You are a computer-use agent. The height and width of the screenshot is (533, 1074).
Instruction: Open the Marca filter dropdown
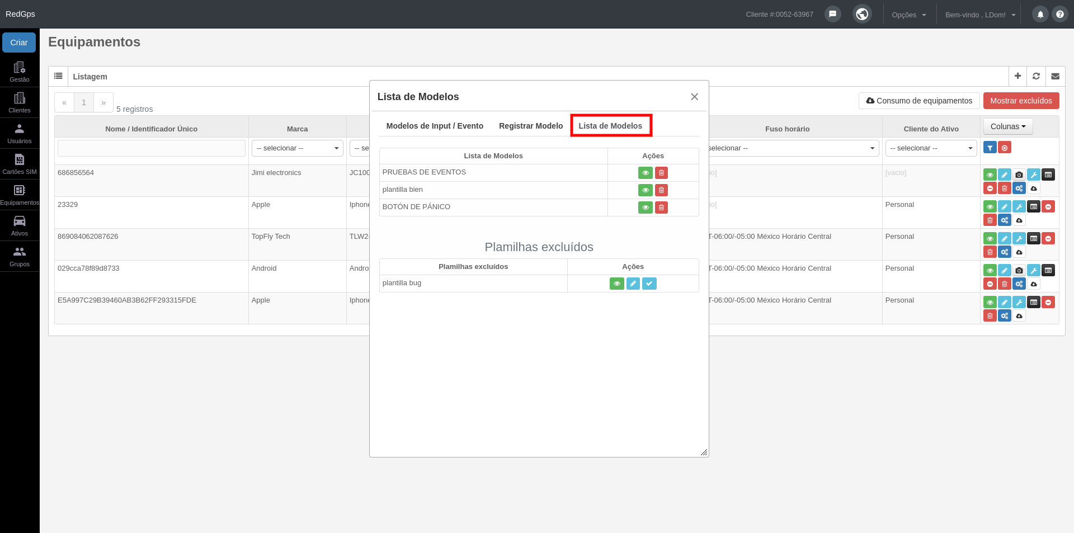[x=298, y=148]
